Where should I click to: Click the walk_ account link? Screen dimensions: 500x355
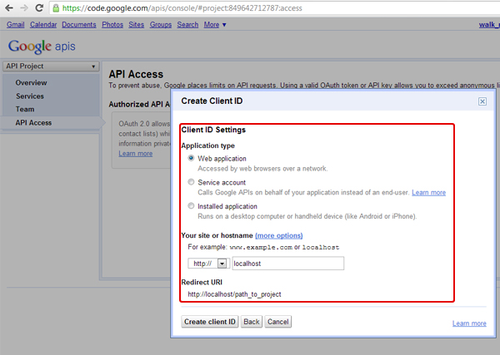(489, 24)
